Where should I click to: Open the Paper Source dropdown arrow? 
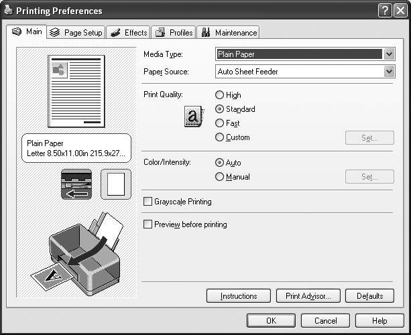pos(390,72)
